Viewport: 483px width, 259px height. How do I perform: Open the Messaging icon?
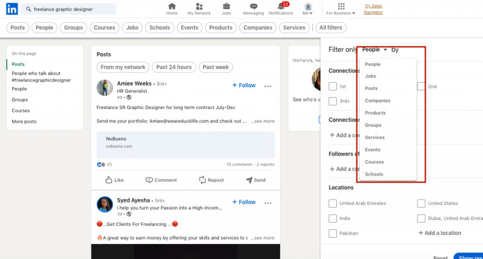point(253,6)
